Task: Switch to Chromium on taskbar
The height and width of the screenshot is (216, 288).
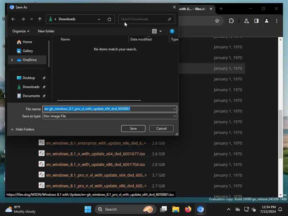Action: (x=200, y=209)
